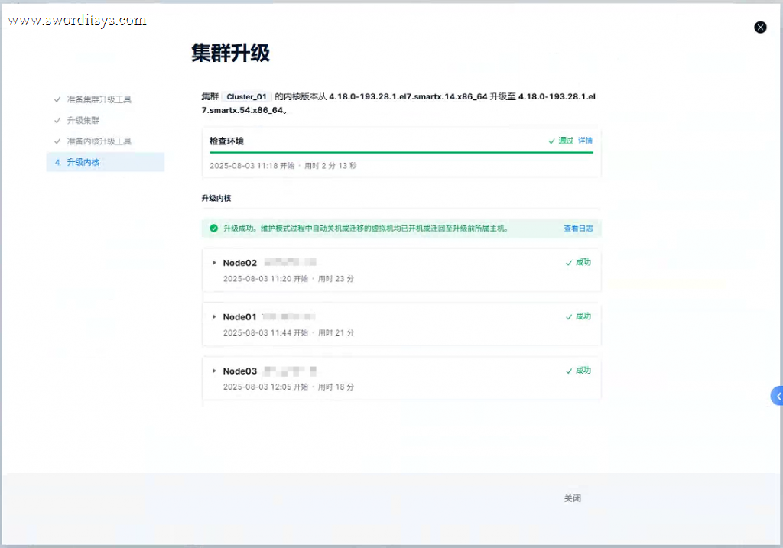
Task: Click timestamp 2025-08-03 11:18 开始
Action: tap(252, 166)
